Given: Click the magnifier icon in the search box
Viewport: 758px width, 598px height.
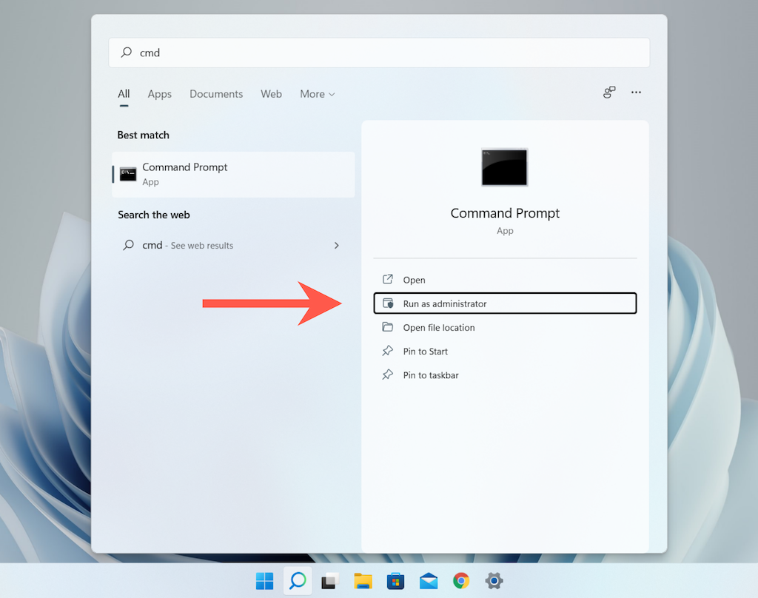Looking at the screenshot, I should [x=127, y=52].
